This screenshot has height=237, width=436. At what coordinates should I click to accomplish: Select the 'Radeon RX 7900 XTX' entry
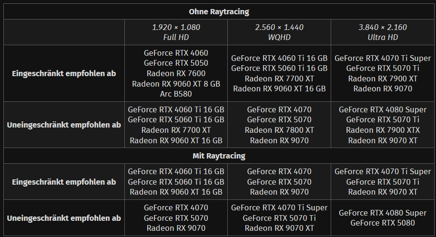[383, 130]
